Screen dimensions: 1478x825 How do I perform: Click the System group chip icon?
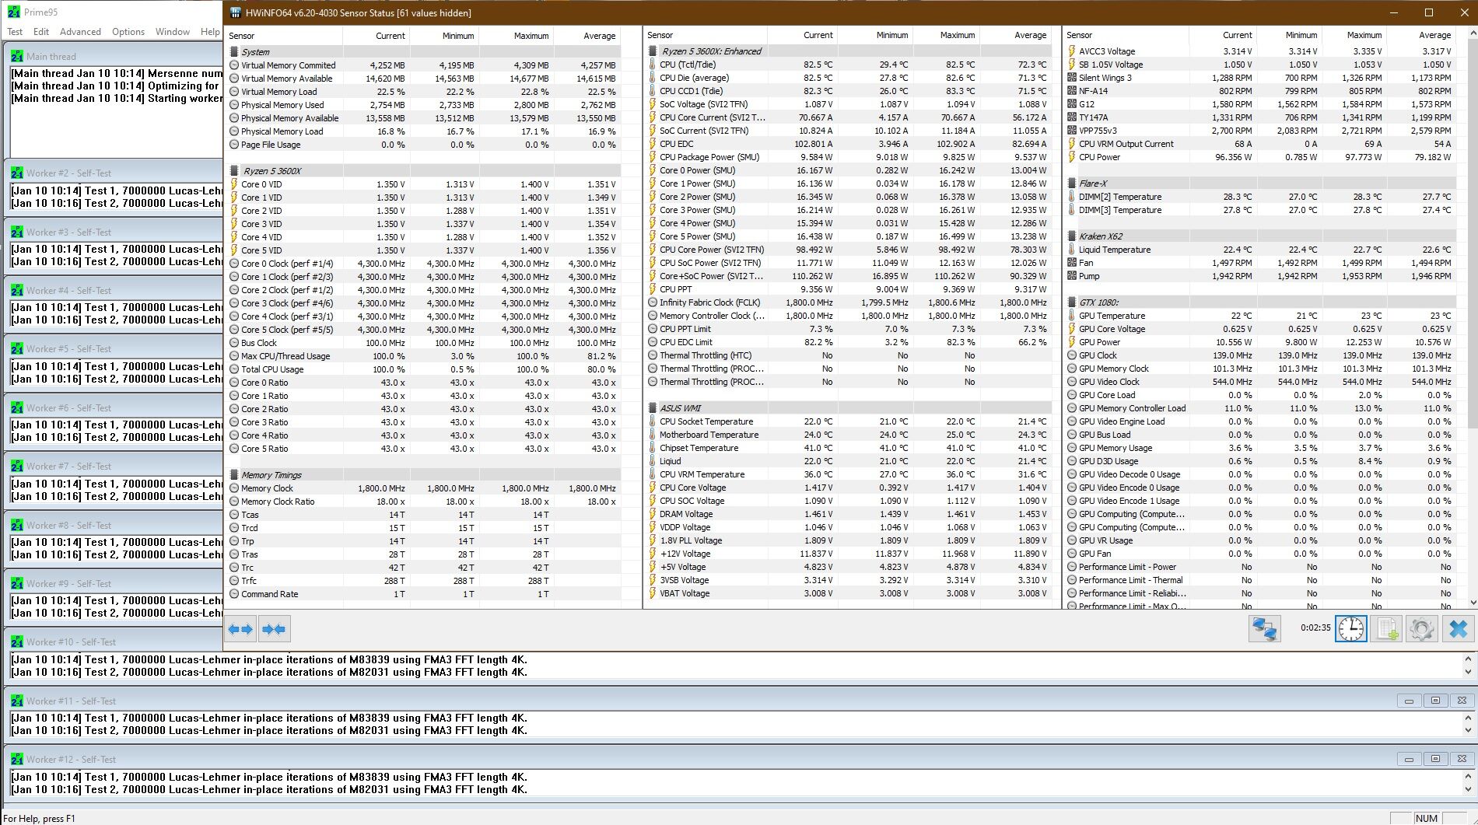pos(234,52)
